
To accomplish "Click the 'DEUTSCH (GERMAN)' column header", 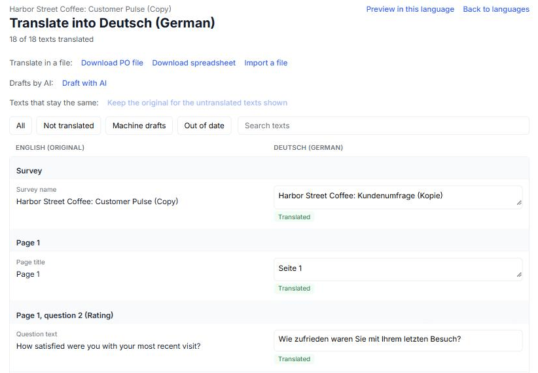I will (x=308, y=147).
